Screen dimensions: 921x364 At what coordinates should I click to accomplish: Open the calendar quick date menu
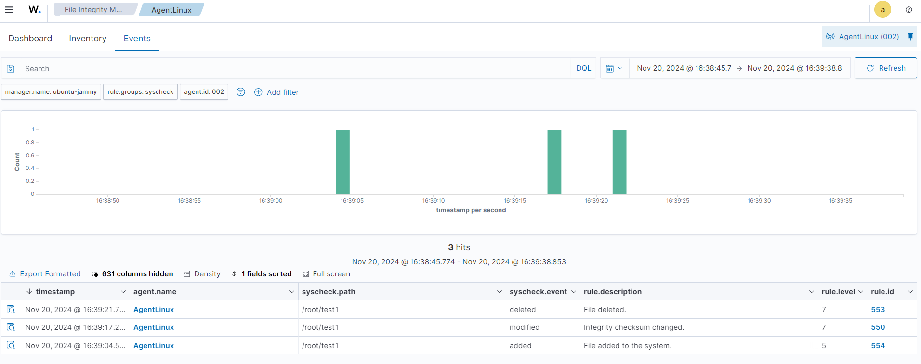tap(614, 68)
